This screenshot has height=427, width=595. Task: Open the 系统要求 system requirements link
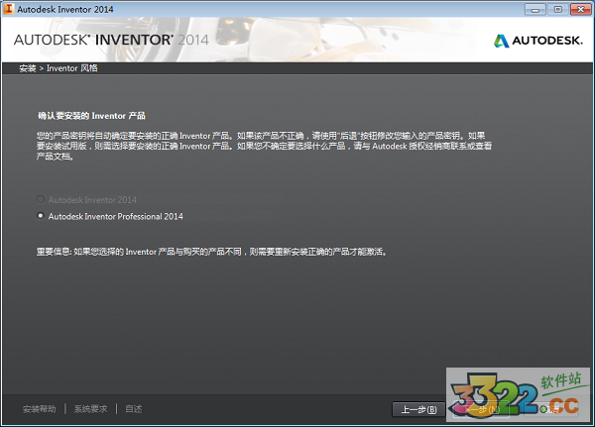point(90,409)
